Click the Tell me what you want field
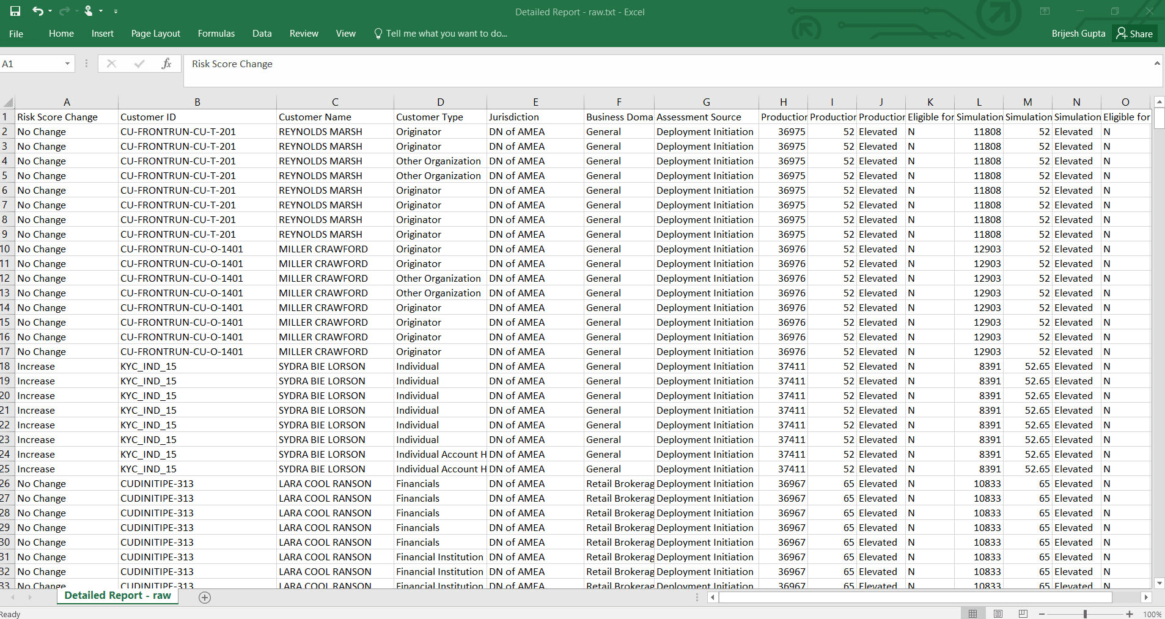The width and height of the screenshot is (1165, 619). point(446,34)
